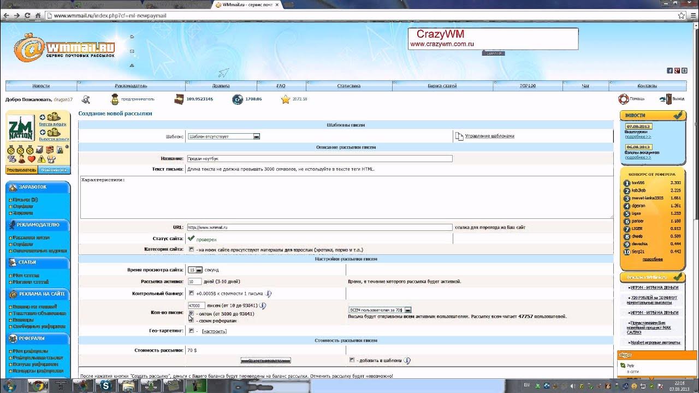Click the info icon next to the letters count
The width and height of the screenshot is (699, 393).
(263, 306)
